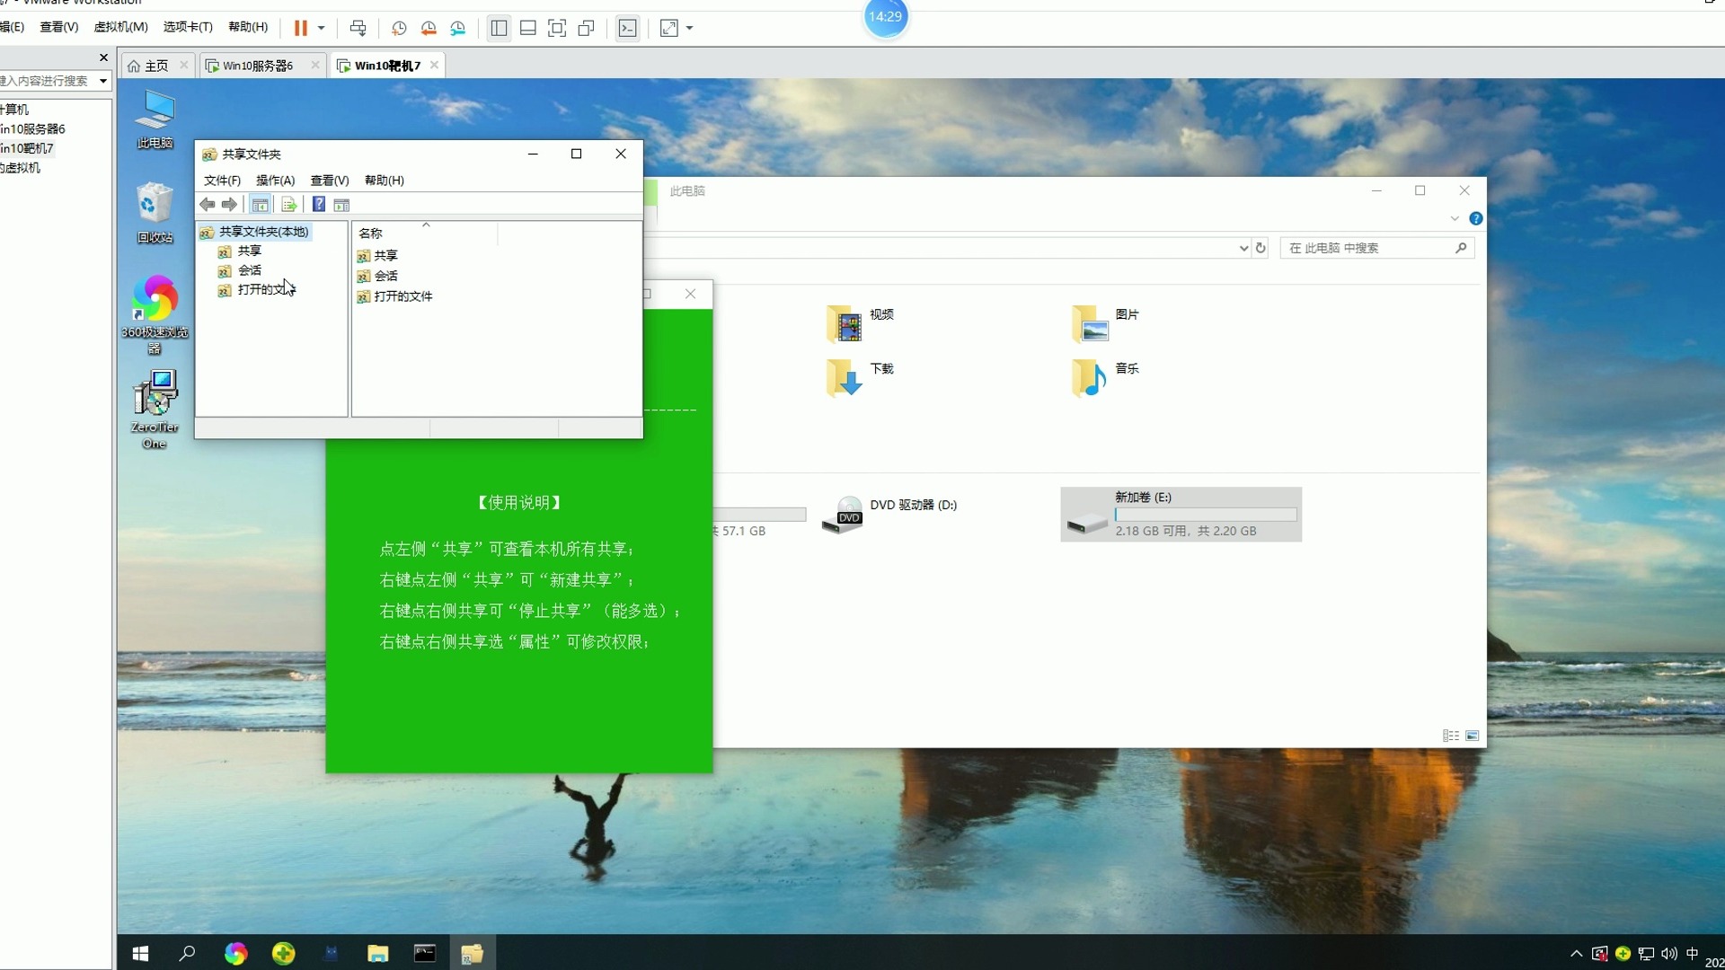Click the back arrow in 共享文件夹 toolbar
The height and width of the screenshot is (970, 1725).
(x=208, y=205)
